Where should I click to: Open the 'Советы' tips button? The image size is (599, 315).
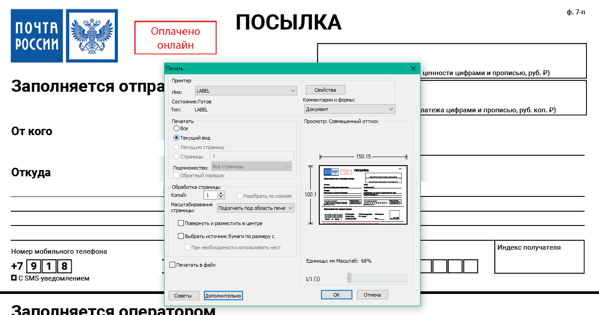pyautogui.click(x=183, y=296)
